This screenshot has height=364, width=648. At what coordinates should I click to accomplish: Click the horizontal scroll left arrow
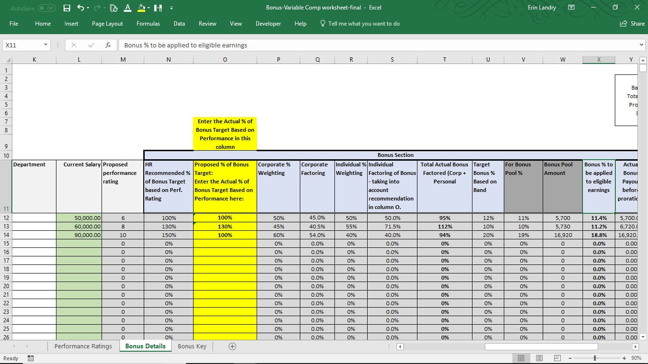tap(400, 346)
